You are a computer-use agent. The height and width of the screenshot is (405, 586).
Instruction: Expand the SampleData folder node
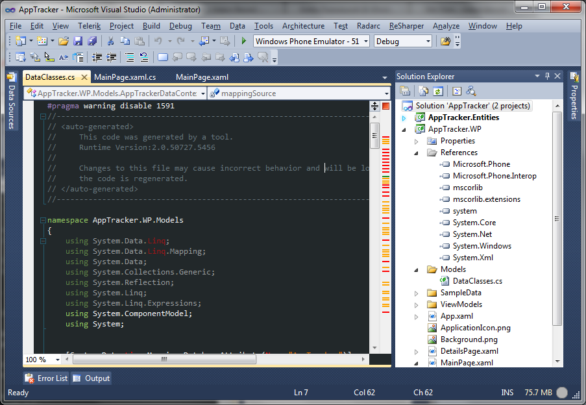tap(417, 293)
